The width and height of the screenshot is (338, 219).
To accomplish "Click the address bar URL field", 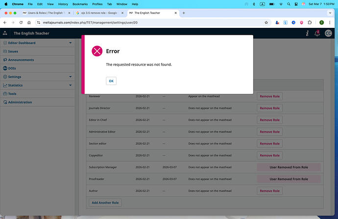I will click(x=147, y=22).
